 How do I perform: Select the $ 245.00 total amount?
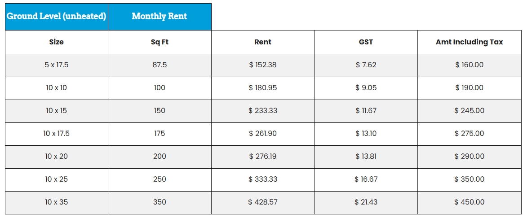point(469,111)
